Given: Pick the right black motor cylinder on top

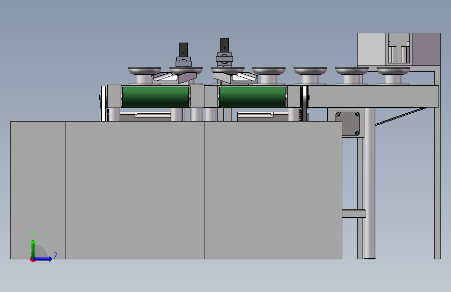Looking at the screenshot, I should pos(224,45).
